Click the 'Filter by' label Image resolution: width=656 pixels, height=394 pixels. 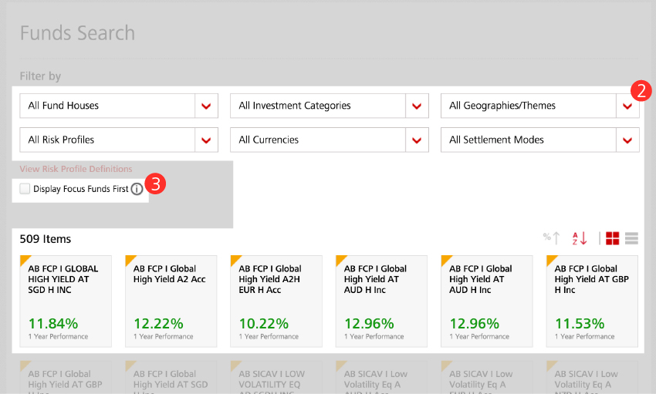tap(40, 76)
